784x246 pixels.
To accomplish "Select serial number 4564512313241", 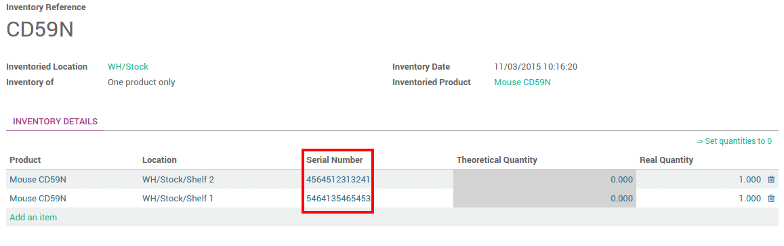I will 338,180.
